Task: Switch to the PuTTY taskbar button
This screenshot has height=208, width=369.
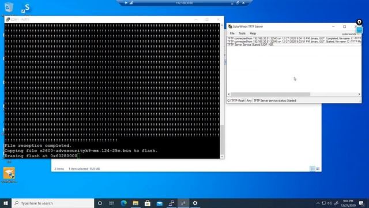Action: [x=171, y=203]
